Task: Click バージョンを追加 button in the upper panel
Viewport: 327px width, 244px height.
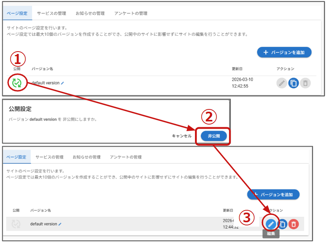Action: (x=284, y=52)
